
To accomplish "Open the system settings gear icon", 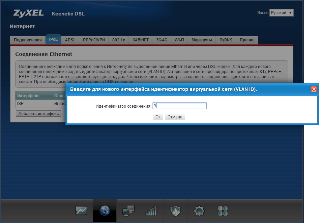I will (199, 211).
